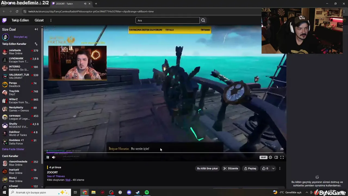Open VALORANT_TUR channel
The width and height of the screenshot is (348, 196).
click(x=21, y=76)
